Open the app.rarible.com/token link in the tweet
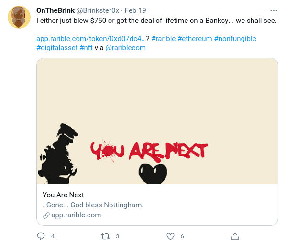This screenshot has width=286, height=246. coord(91,39)
